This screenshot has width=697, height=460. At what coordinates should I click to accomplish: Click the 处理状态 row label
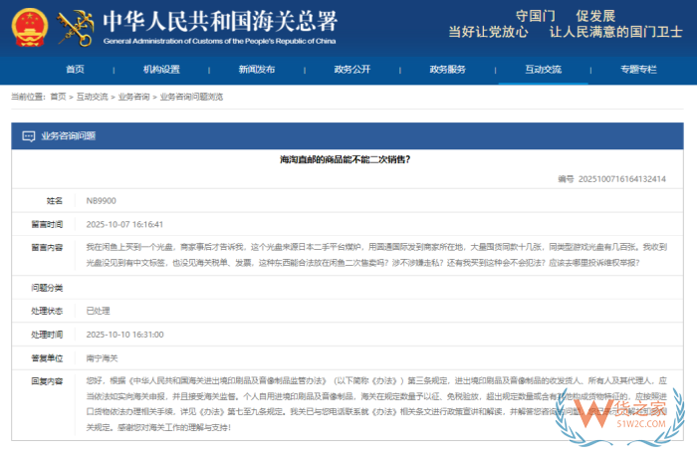click(47, 311)
